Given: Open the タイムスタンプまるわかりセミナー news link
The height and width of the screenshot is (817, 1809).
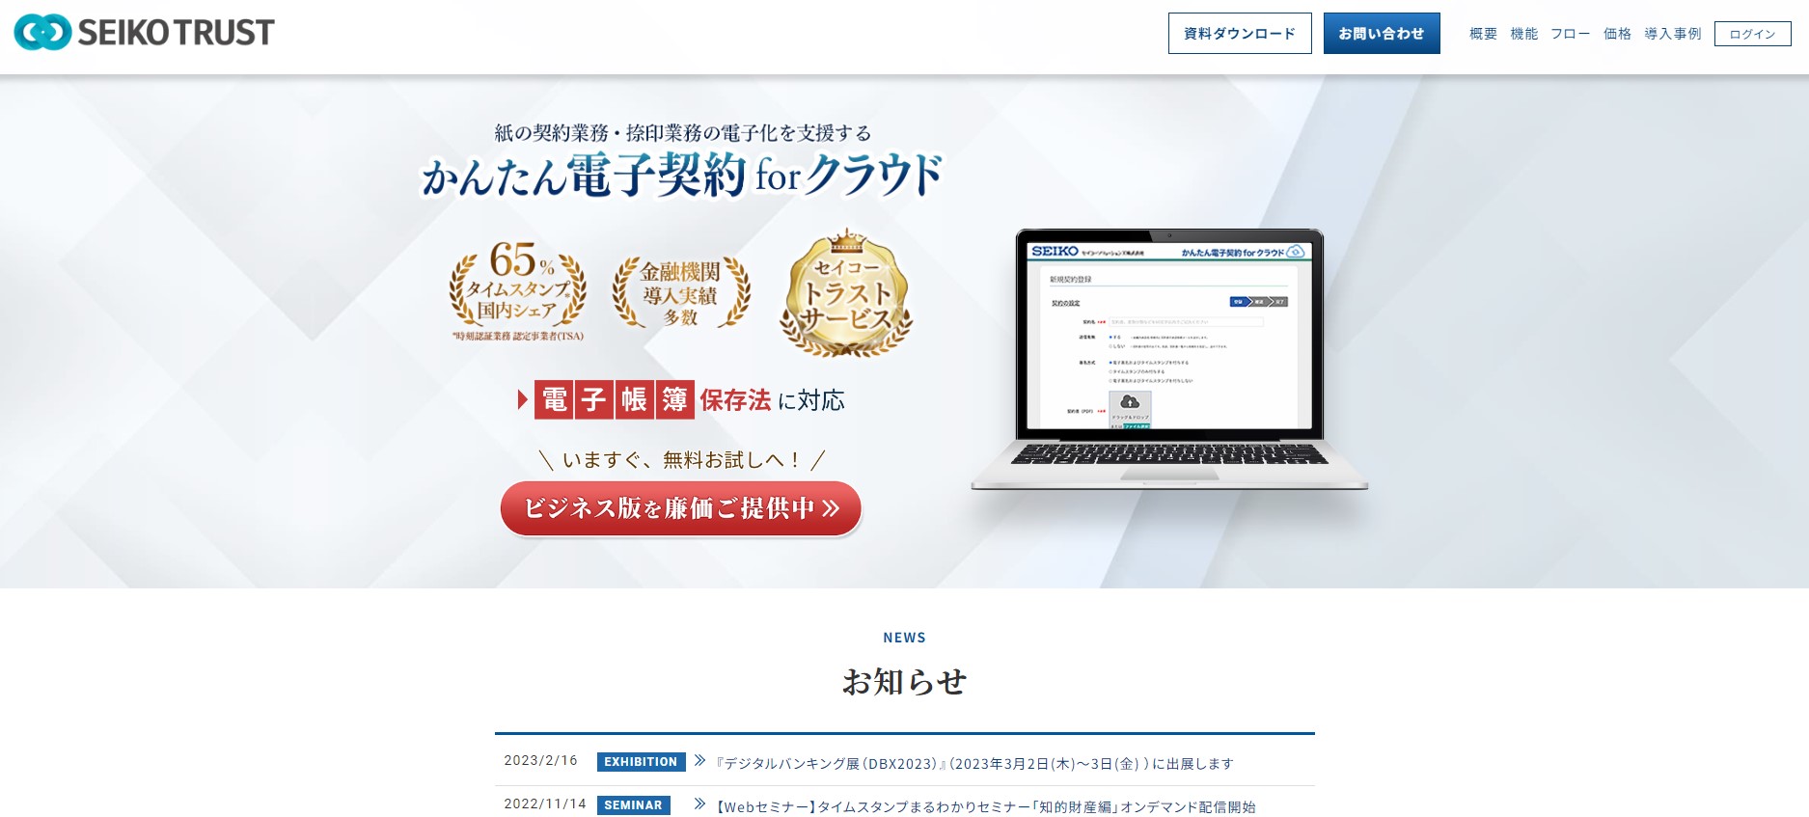Looking at the screenshot, I should (x=986, y=807).
